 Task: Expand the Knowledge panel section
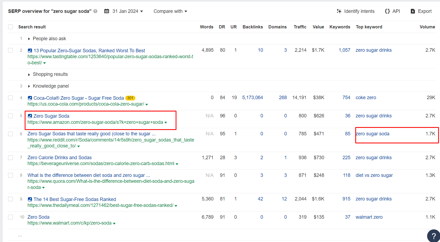pos(29,86)
